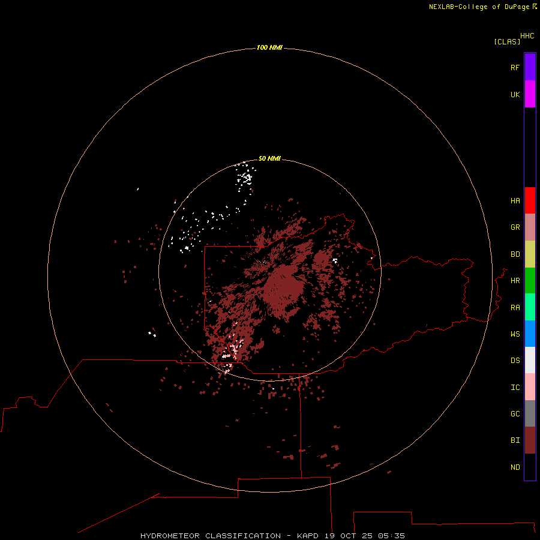
Task: Click the light green RA swatch
Action: pyautogui.click(x=530, y=307)
